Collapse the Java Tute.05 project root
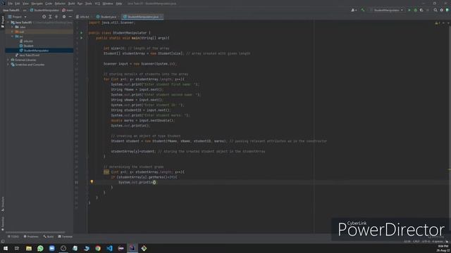 point(8,22)
